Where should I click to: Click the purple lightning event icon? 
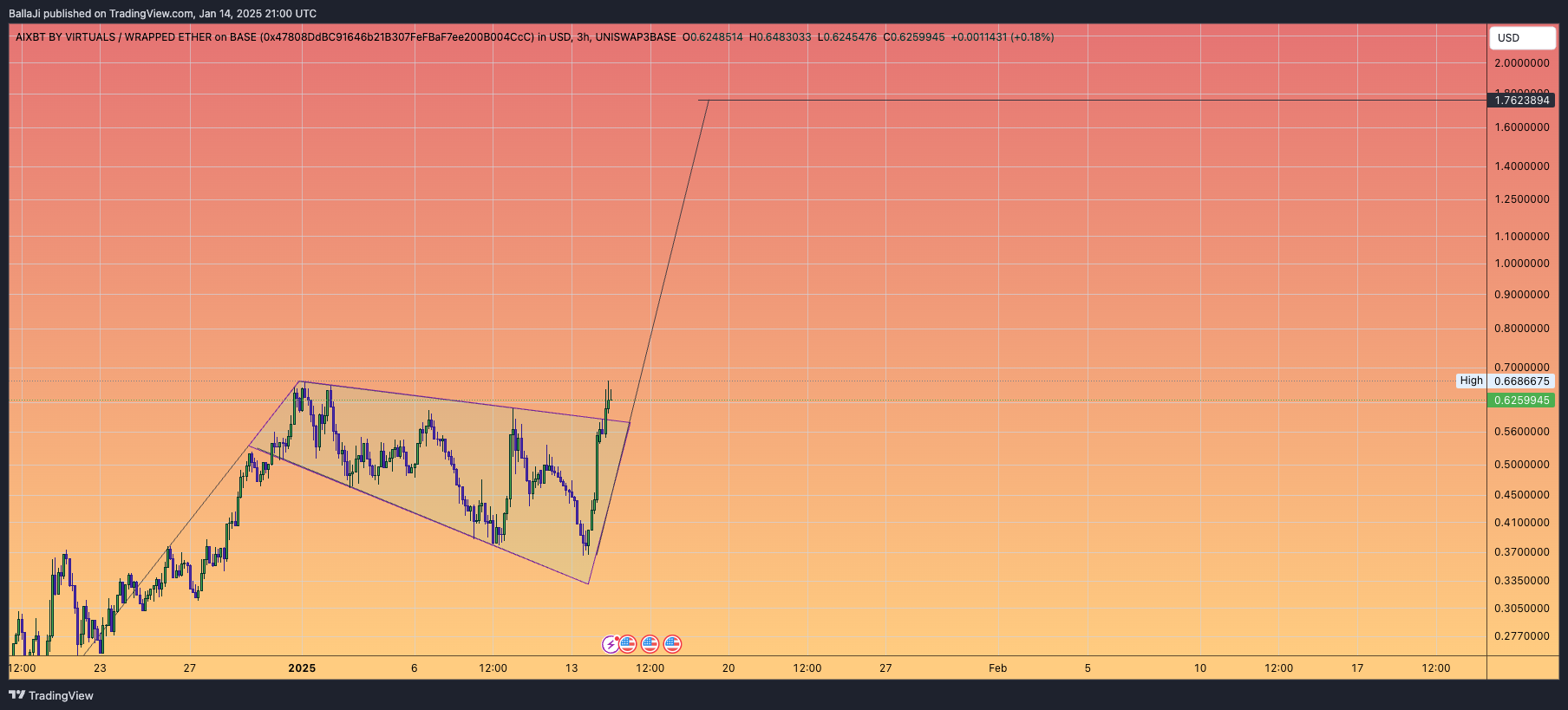click(611, 644)
